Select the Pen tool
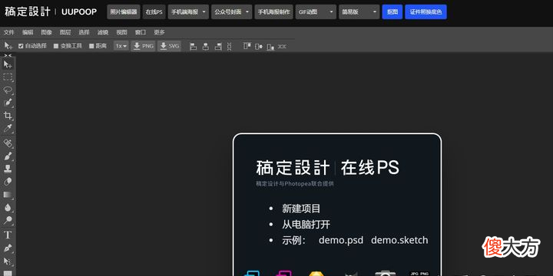Screen dimensions: 553x276 (x=8, y=248)
